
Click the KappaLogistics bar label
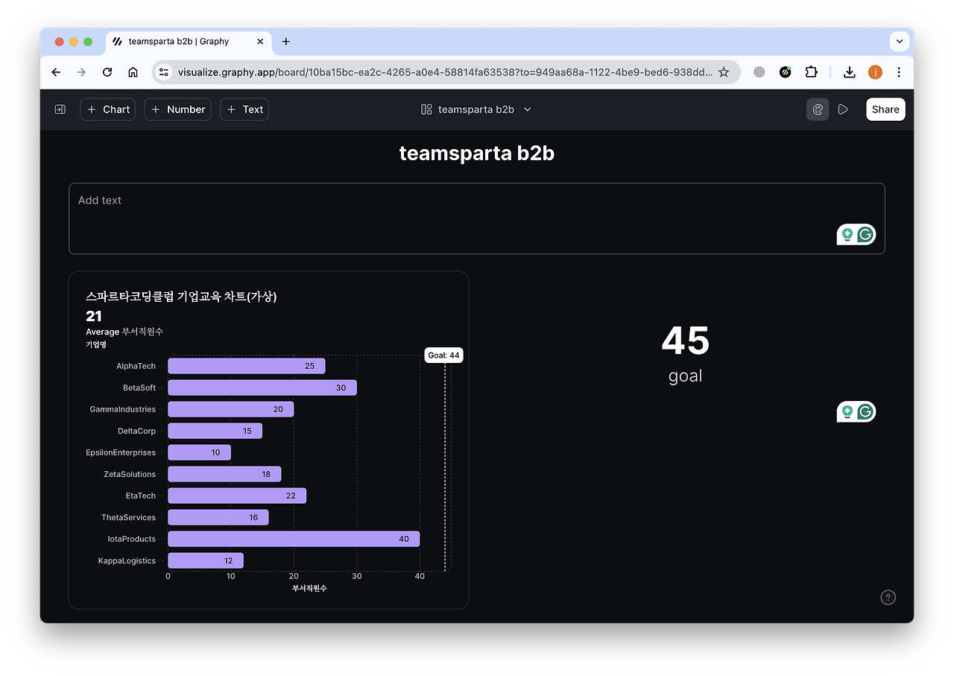[x=127, y=560]
